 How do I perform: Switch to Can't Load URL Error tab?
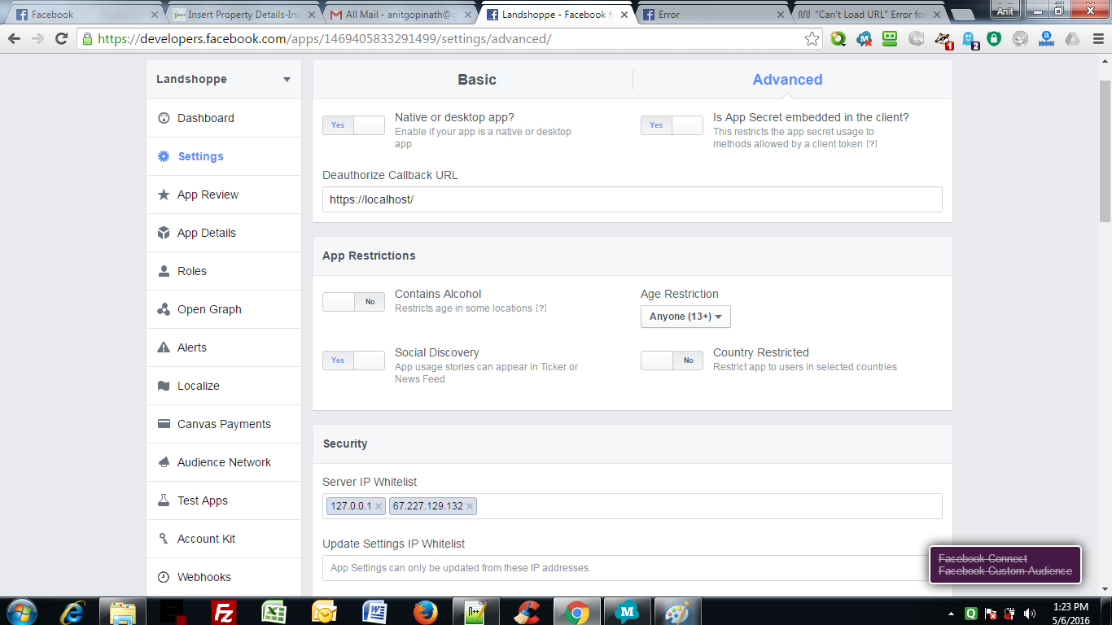pyautogui.click(x=869, y=15)
